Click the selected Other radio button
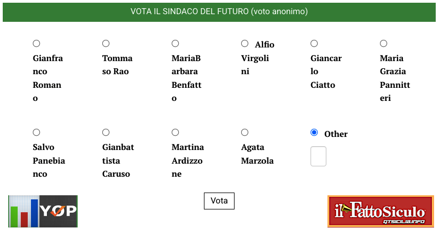Image resolution: width=439 pixels, height=234 pixels. coord(314,133)
